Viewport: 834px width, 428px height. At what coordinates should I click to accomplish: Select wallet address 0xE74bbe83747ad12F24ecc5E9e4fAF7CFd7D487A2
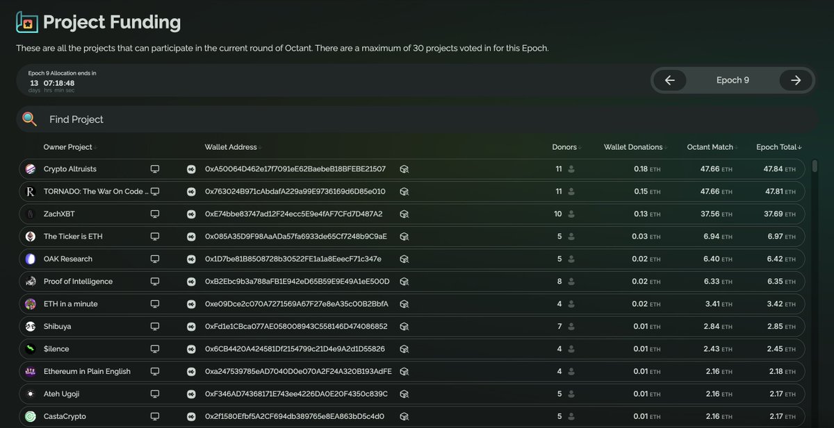pos(293,214)
